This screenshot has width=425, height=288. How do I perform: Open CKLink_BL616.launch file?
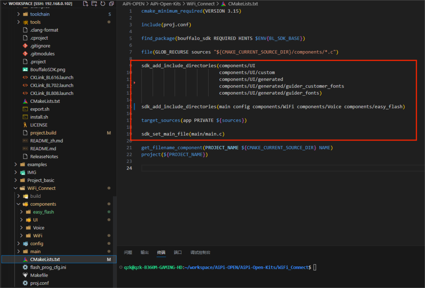52,77
